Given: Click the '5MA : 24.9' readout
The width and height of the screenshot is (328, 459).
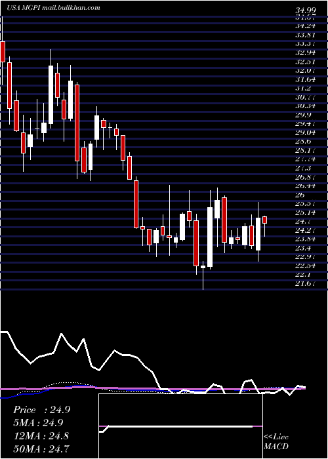Looking at the screenshot, I should pyautogui.click(x=38, y=423).
